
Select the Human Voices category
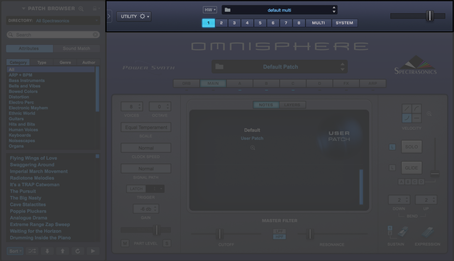pos(23,130)
